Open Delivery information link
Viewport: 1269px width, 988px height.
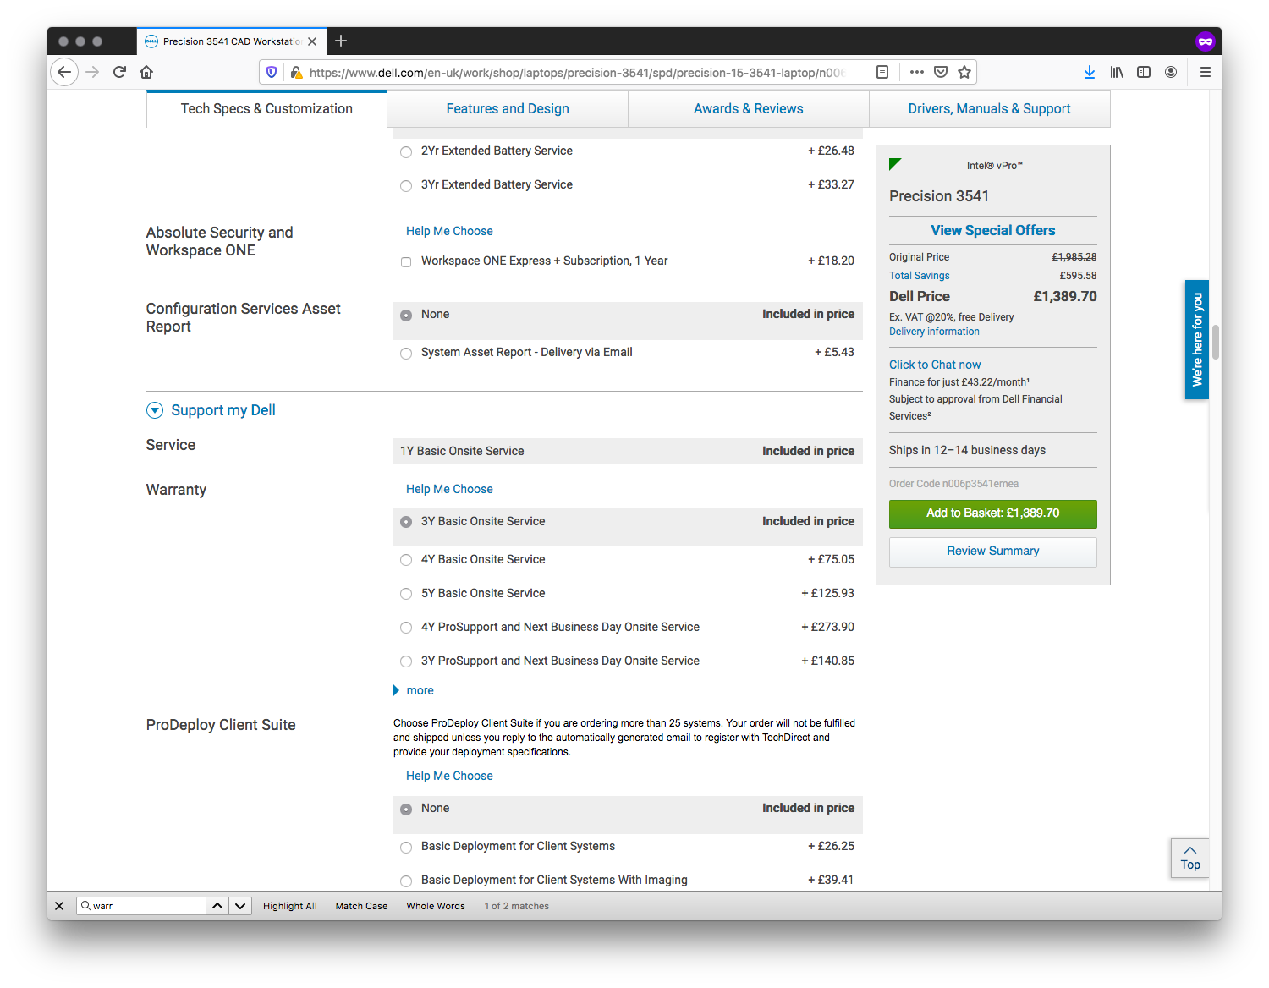tap(934, 332)
